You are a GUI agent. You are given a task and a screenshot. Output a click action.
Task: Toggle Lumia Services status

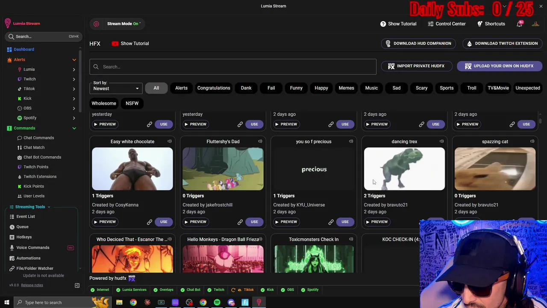[131, 290]
